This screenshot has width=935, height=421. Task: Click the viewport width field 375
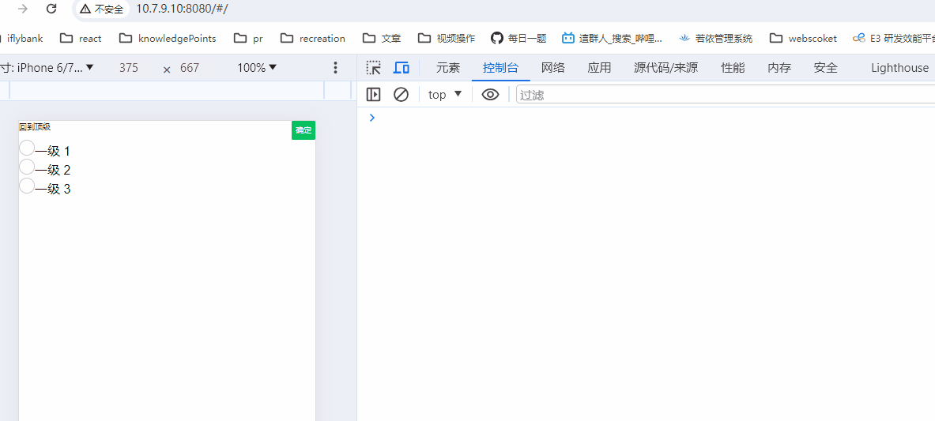128,68
